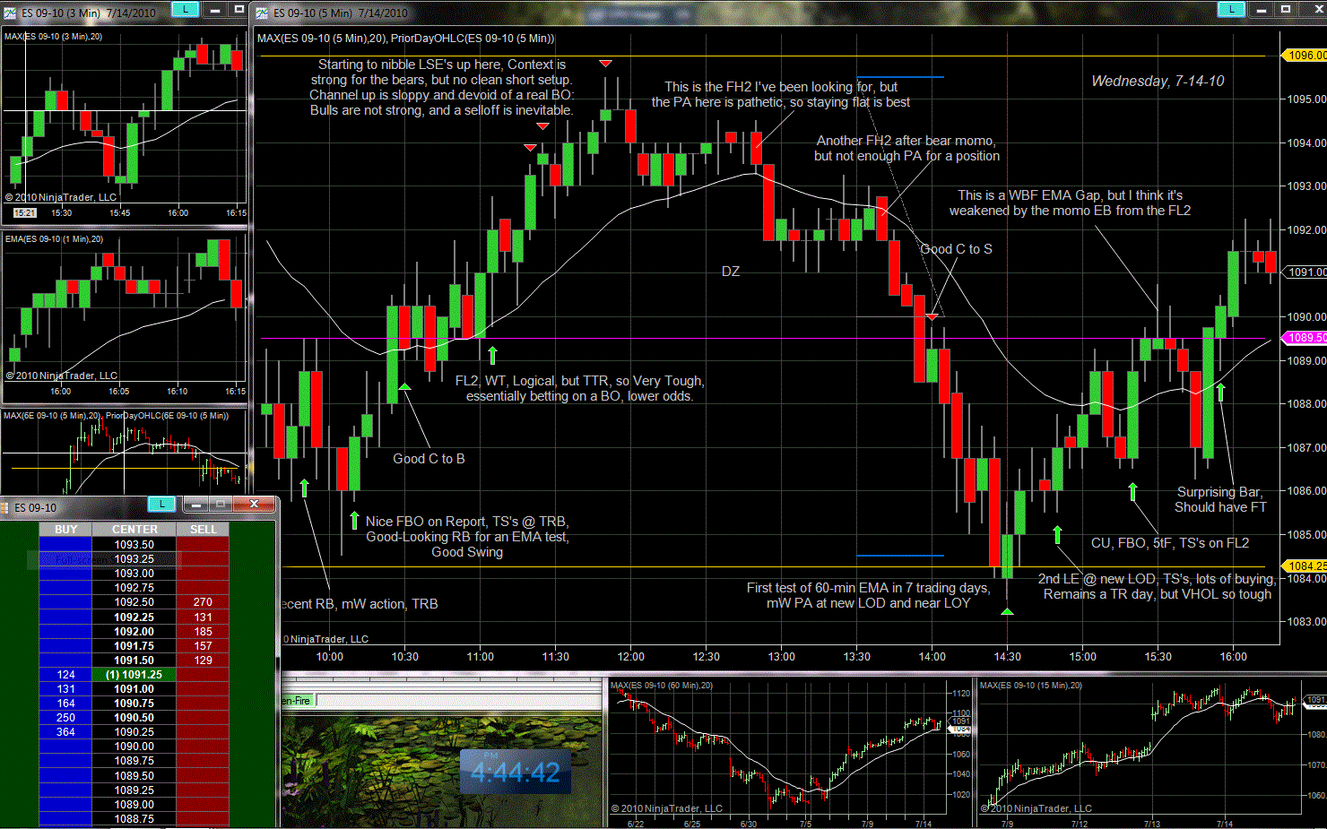The image size is (1327, 829).
Task: Click the red down triangle above the 12:00 high
Action: [606, 63]
